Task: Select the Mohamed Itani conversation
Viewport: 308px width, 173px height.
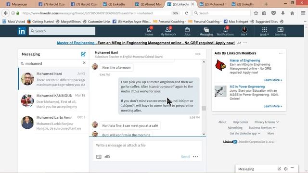Action: click(x=53, y=79)
